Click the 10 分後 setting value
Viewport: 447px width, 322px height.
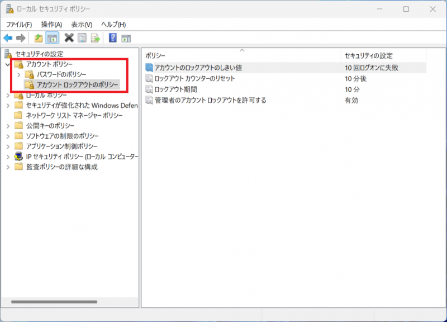coord(355,78)
